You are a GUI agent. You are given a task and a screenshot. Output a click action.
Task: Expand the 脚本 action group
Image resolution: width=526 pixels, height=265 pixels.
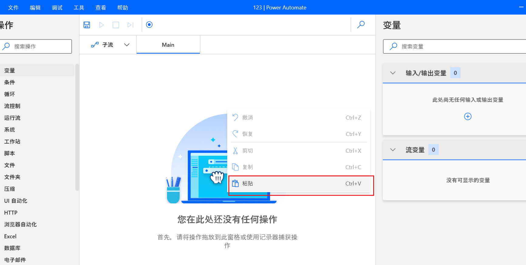click(x=37, y=153)
